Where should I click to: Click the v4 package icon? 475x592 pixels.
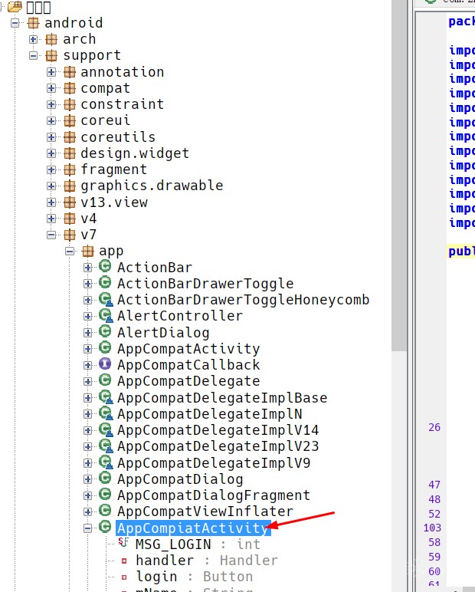point(70,219)
